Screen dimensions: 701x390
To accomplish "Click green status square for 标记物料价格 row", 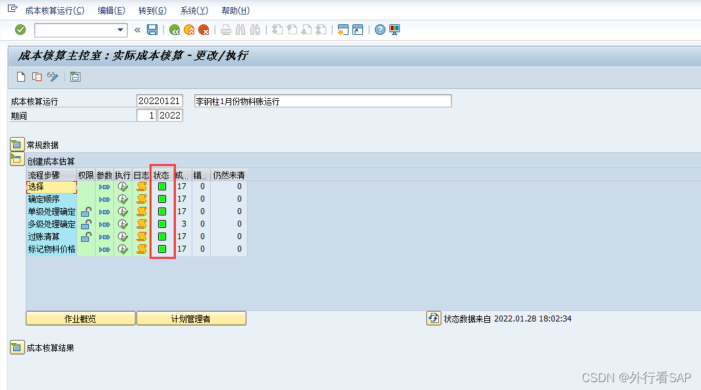I will click(162, 249).
